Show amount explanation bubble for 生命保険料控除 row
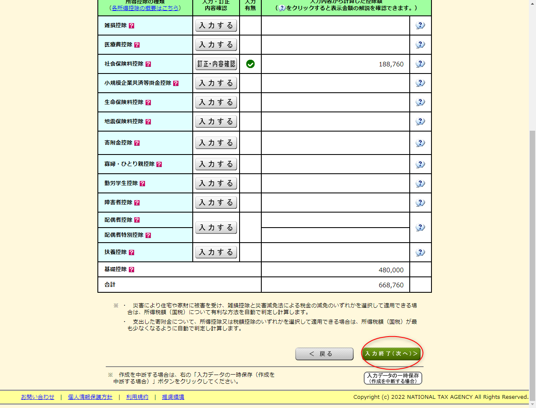Viewport: 536px width, 408px height. click(420, 102)
